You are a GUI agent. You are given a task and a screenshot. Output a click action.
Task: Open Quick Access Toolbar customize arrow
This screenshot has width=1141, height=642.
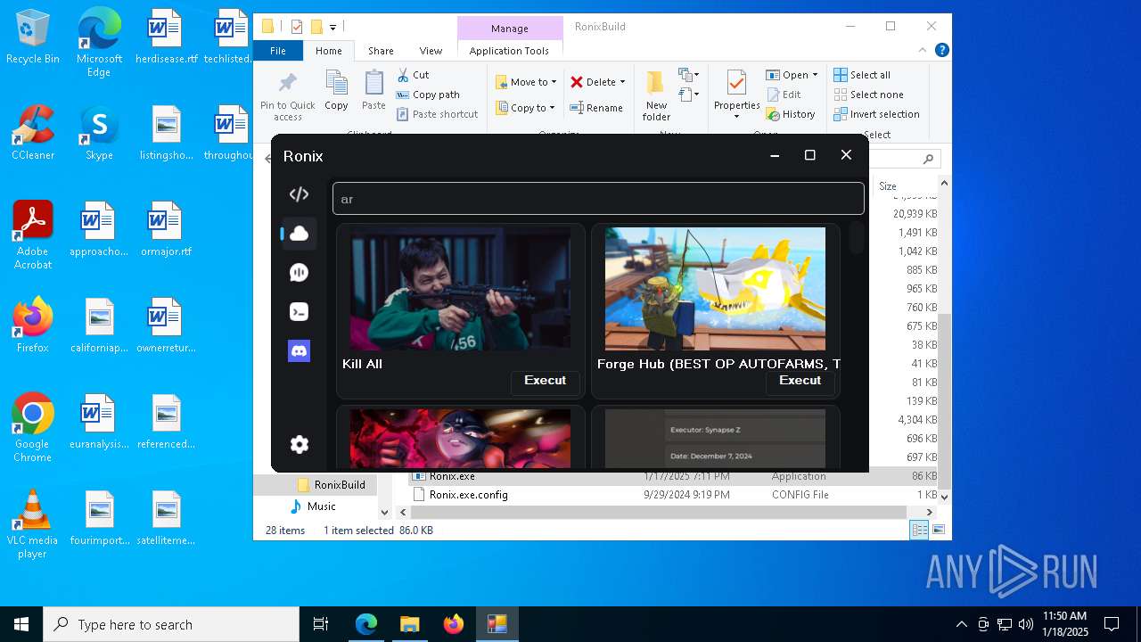[x=332, y=28]
